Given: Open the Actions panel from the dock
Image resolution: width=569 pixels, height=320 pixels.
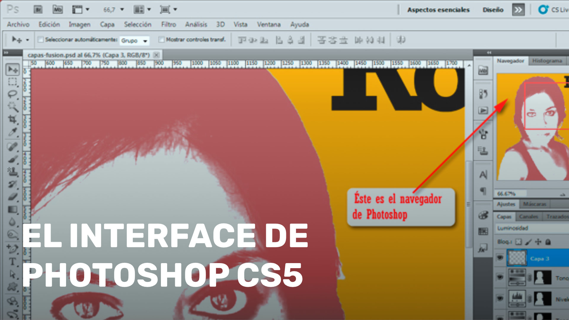Looking at the screenshot, I should 483,111.
